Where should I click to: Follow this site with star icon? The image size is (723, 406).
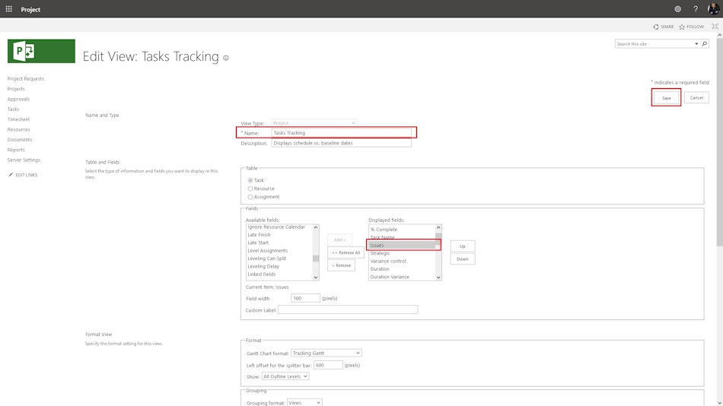click(682, 27)
